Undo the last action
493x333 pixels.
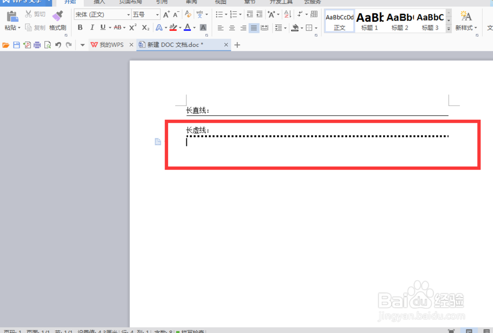(58, 45)
